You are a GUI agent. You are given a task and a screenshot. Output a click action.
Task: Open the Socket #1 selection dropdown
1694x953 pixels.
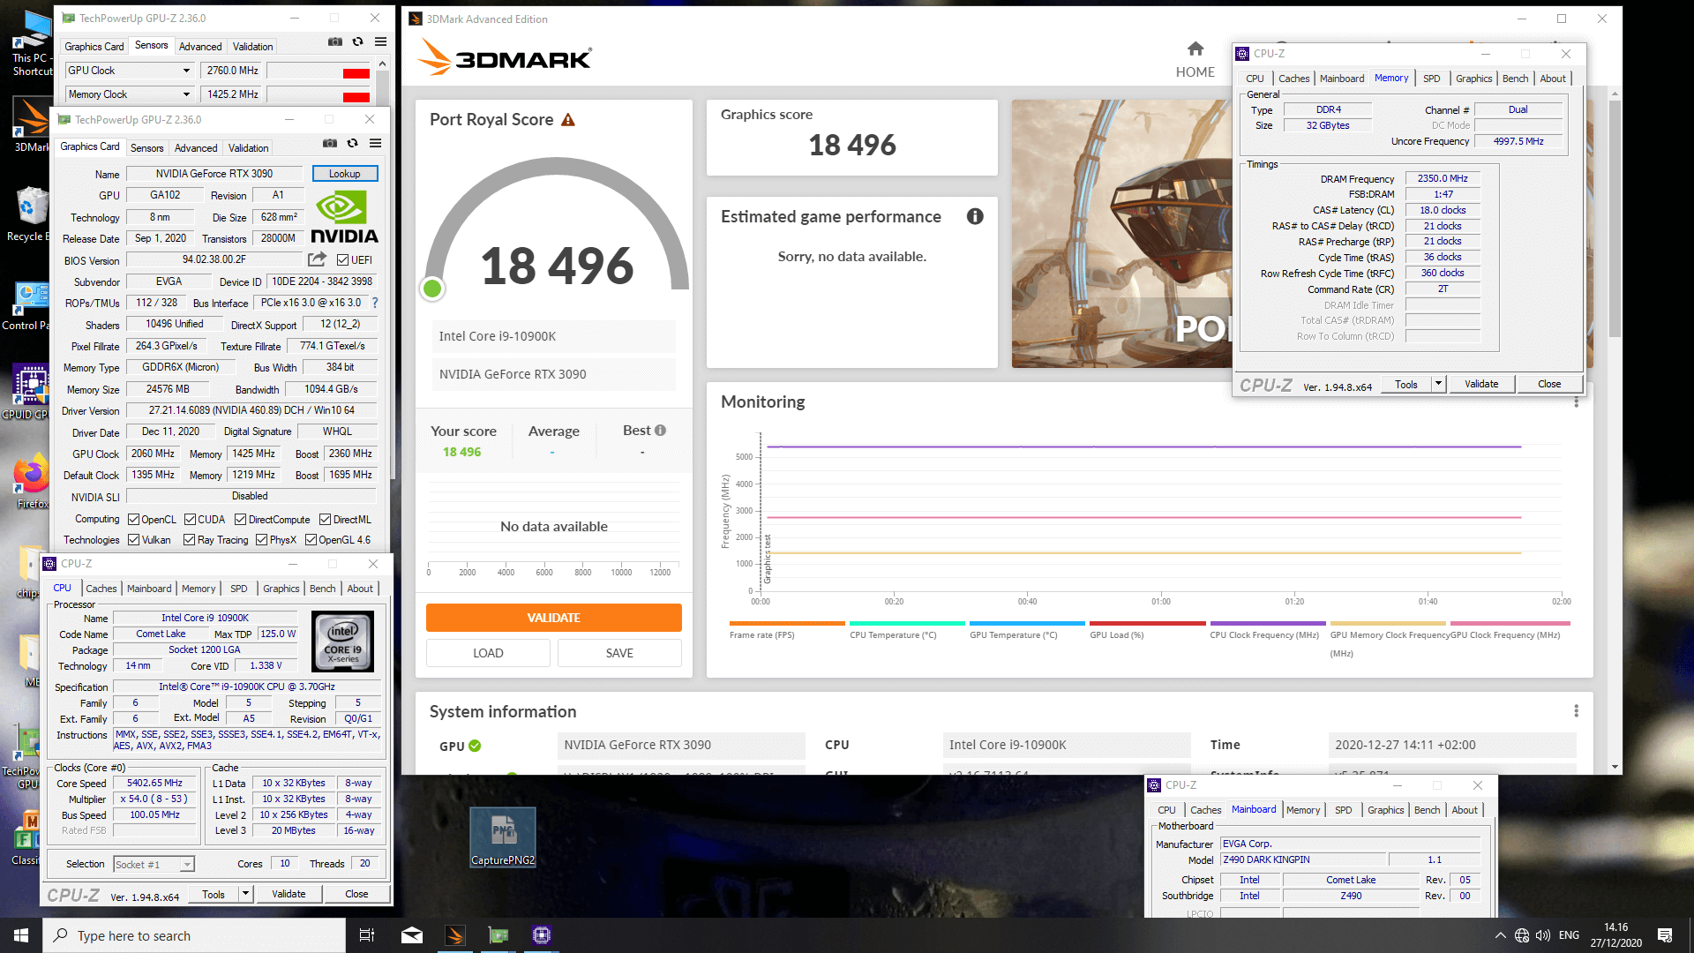pyautogui.click(x=187, y=865)
